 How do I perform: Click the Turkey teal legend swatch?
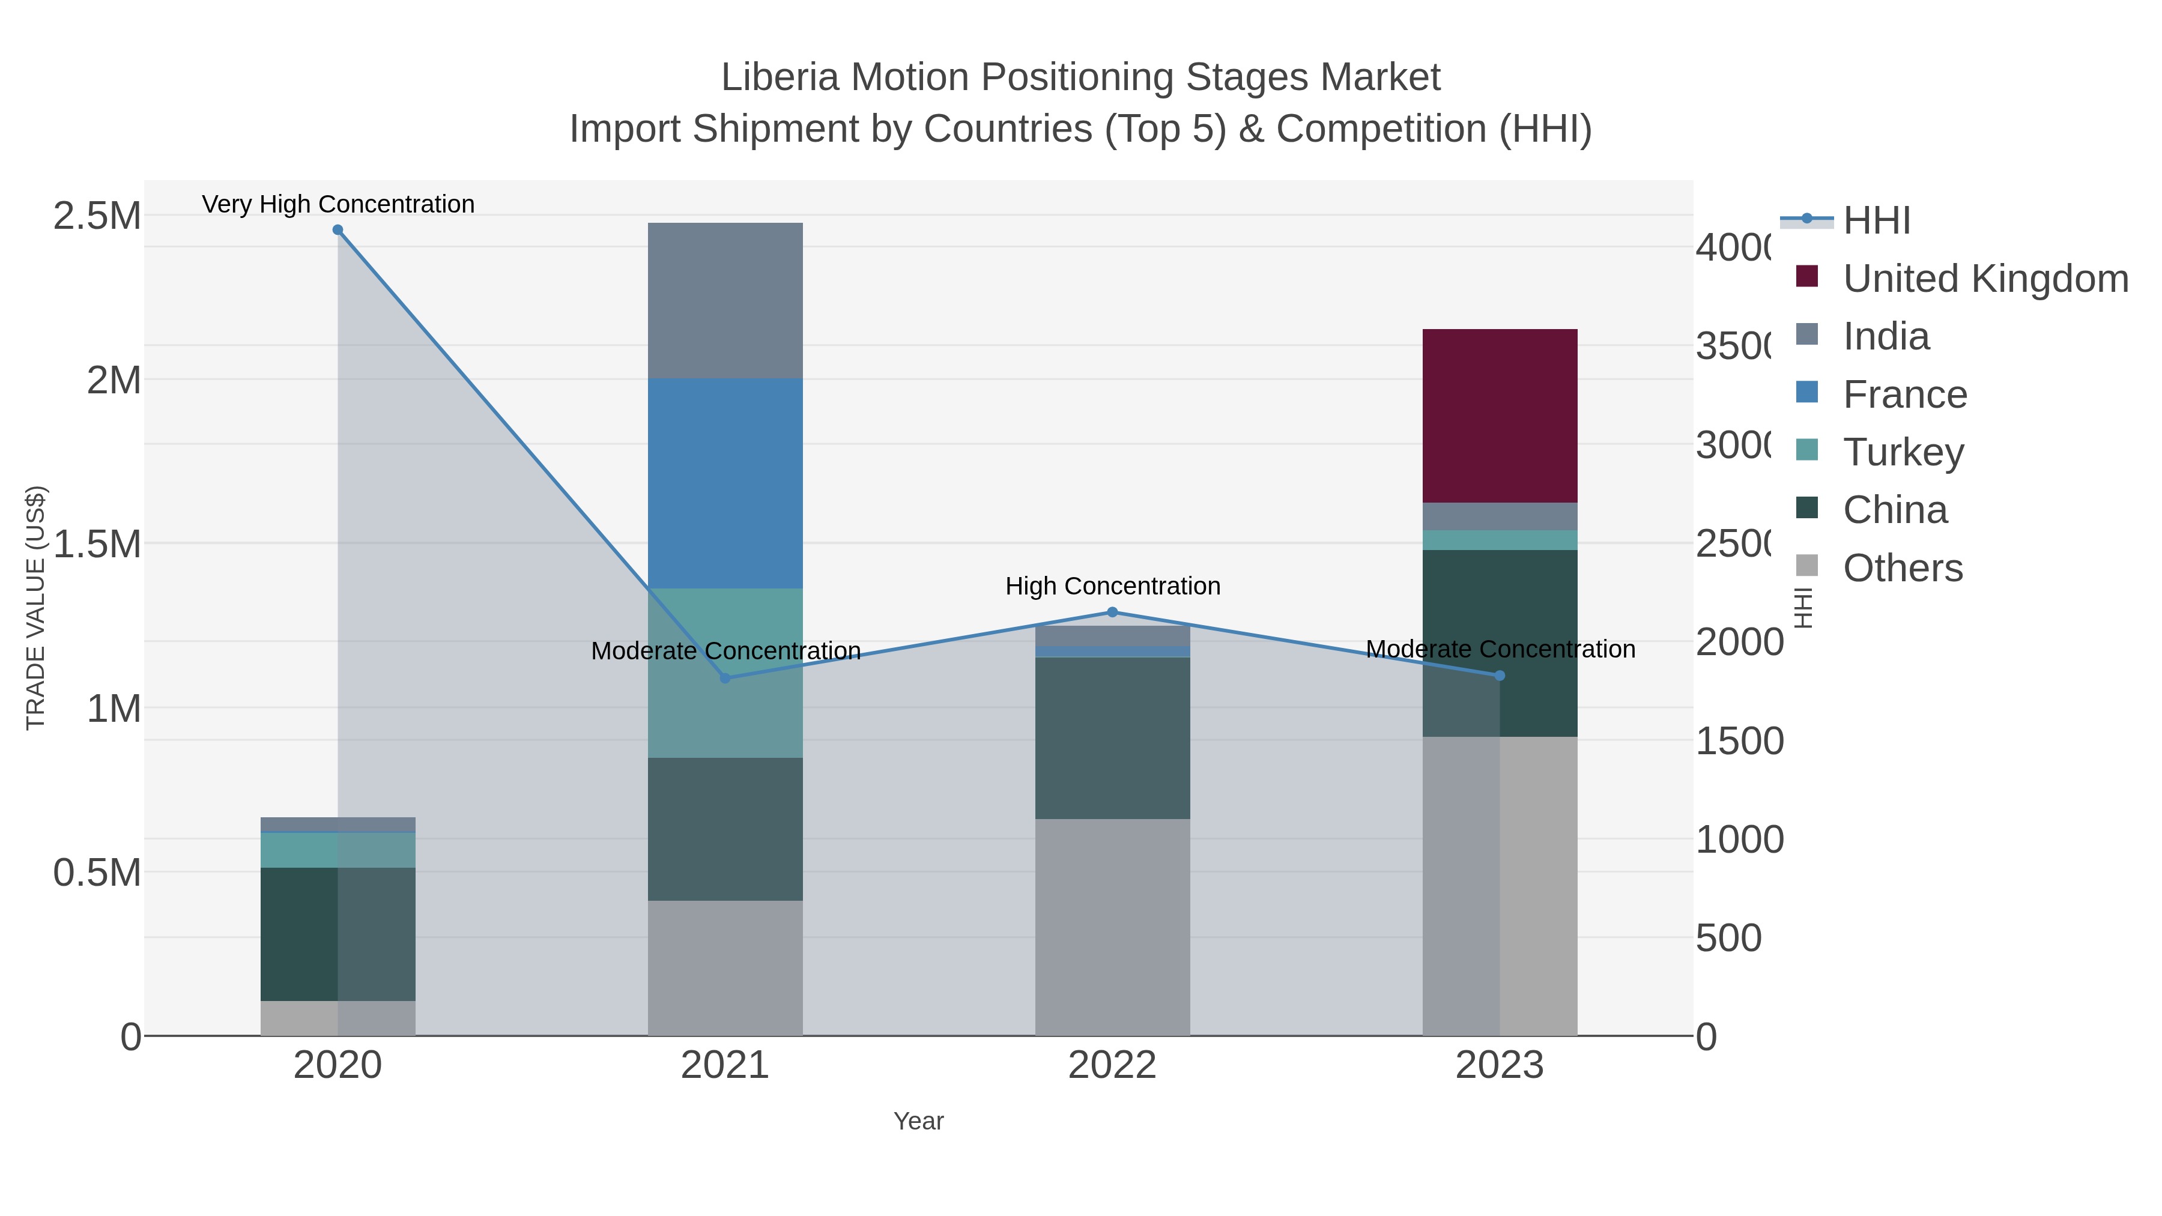[1807, 450]
